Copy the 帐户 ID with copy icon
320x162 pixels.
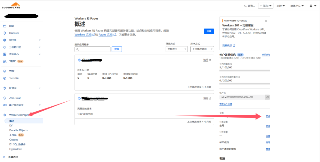point(267,97)
